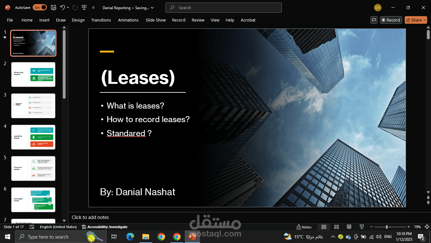This screenshot has width=431, height=243.
Task: Switch to Slide Sorter view icon
Action: [x=337, y=227]
